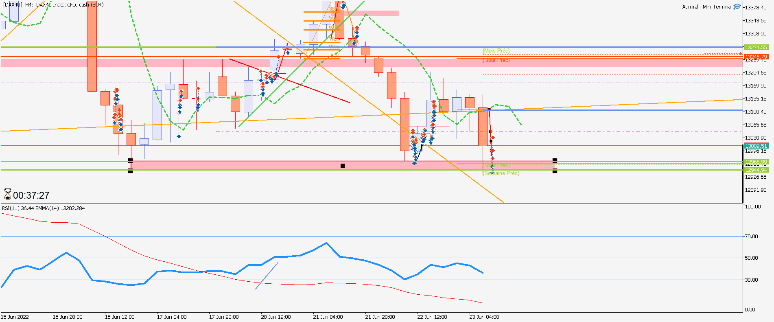The height and width of the screenshot is (322, 774).
Task: Select the green 12966.99 price label
Action: [x=756, y=162]
